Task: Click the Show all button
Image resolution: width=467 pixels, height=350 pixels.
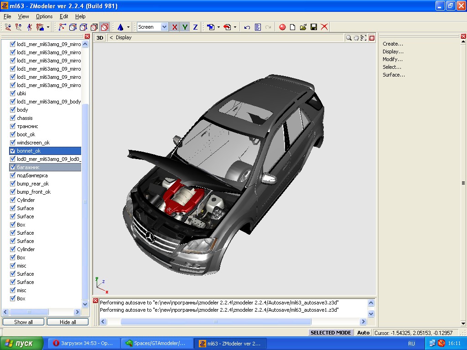Action: (24, 322)
